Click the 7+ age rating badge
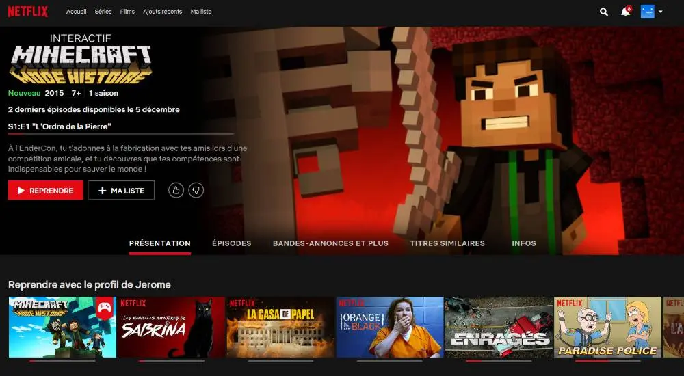The image size is (684, 376). click(x=77, y=93)
